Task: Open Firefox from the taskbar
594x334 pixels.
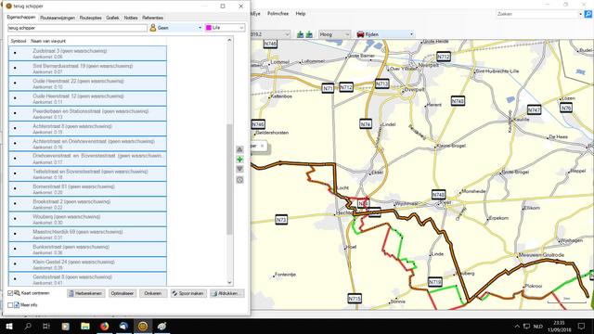Action: [104, 326]
